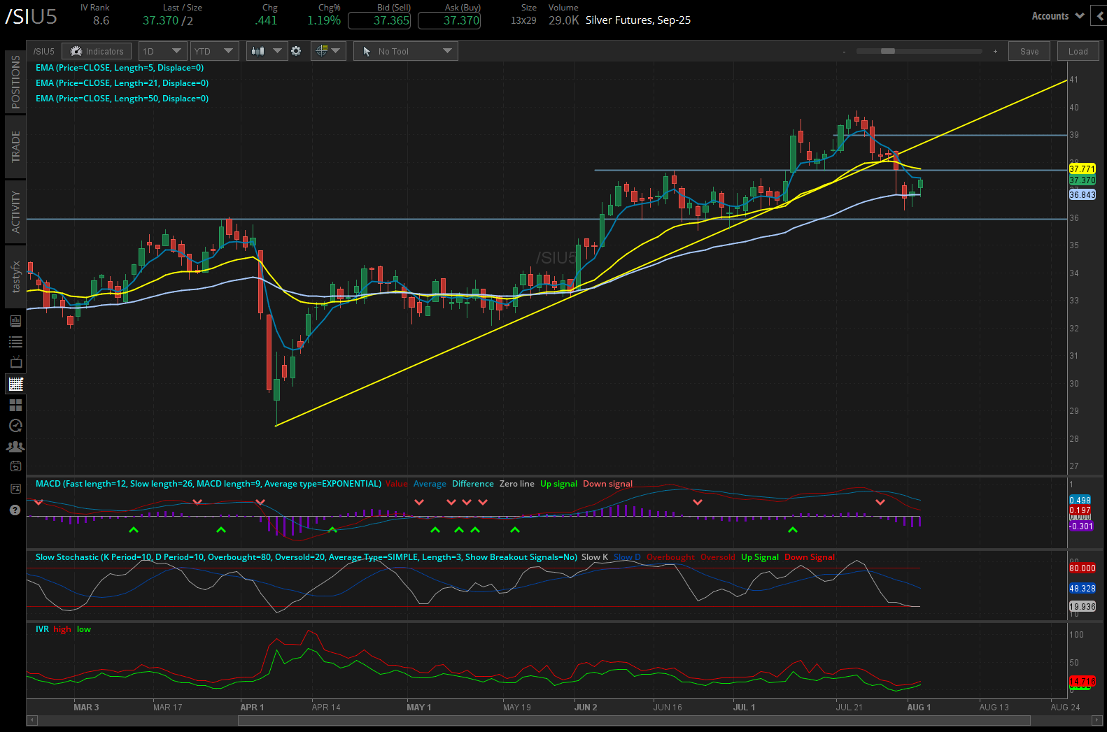This screenshot has height=732, width=1107.
Task: Switch to the POSITIONS tab
Action: point(15,82)
